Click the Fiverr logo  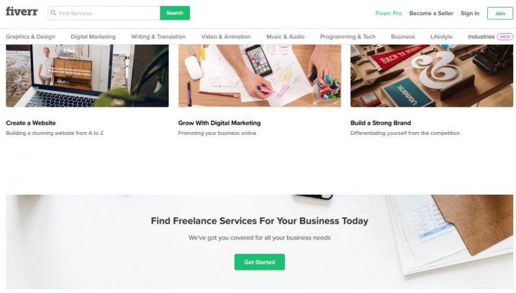click(x=22, y=12)
